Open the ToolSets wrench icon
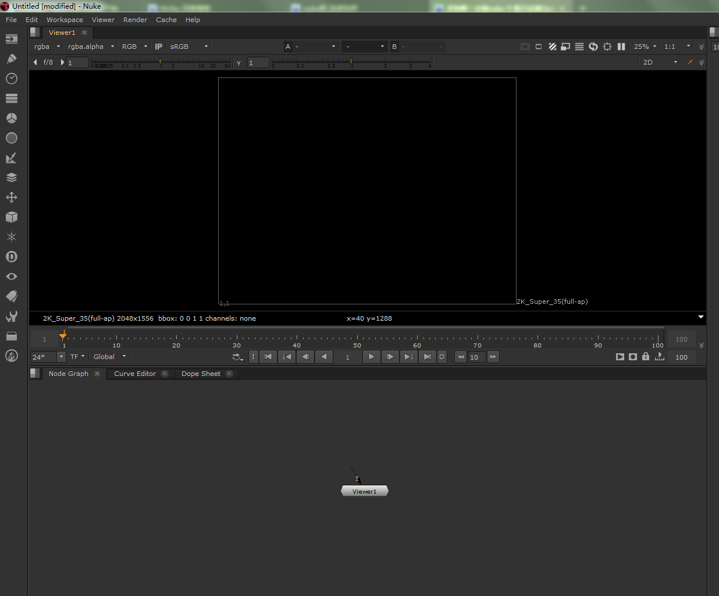This screenshot has width=719, height=596. click(12, 316)
